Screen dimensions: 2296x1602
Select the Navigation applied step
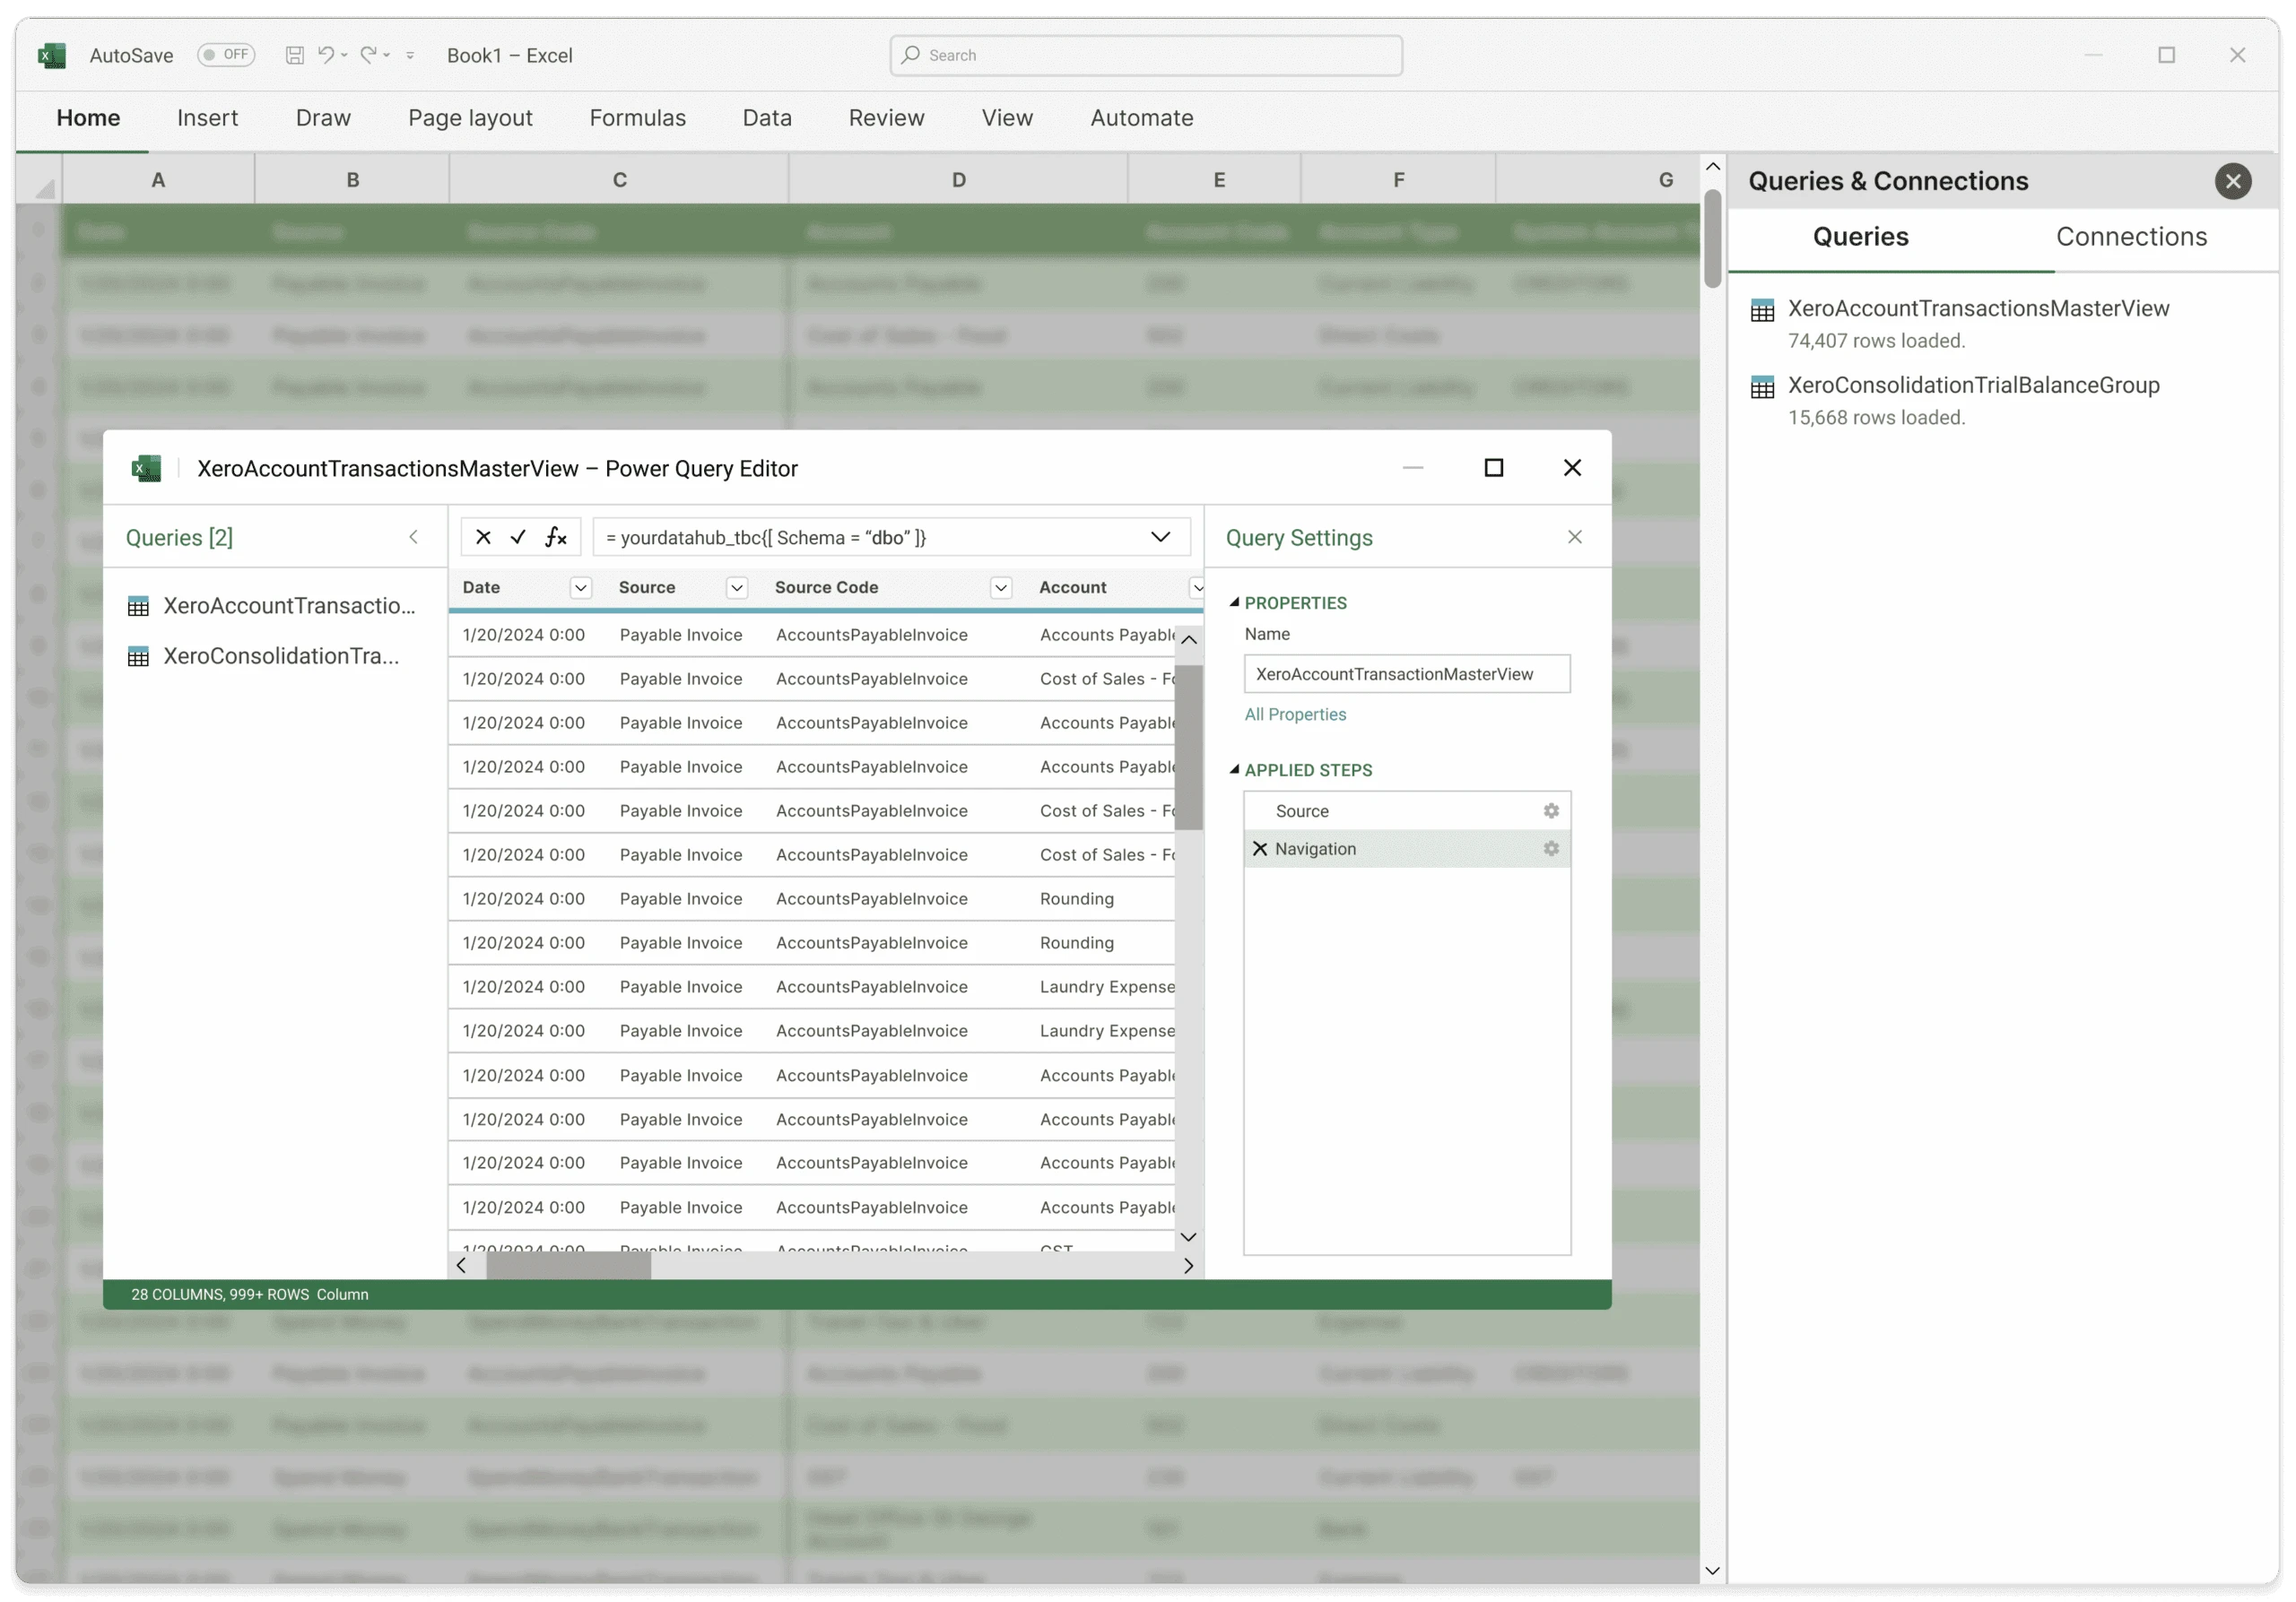pos(1406,848)
